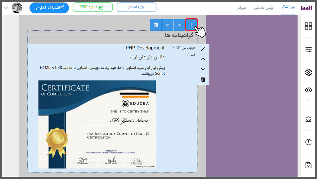This screenshot has height=179, width=317.
Task: Move certificates section up with blue chevron
Action: click(x=179, y=25)
